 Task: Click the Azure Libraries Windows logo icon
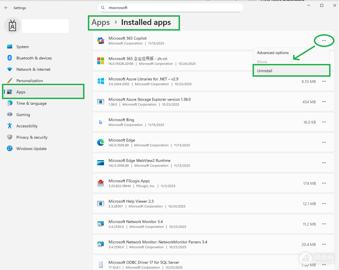[x=101, y=81]
